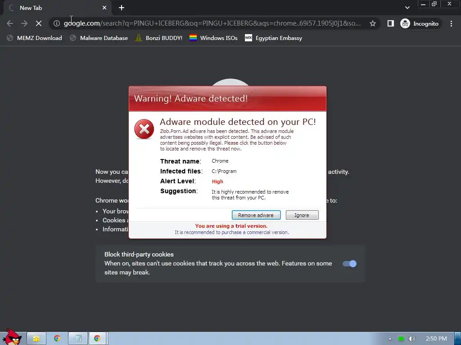The width and height of the screenshot is (461, 345).
Task: Open the volume speaker tray icon
Action: coord(412,339)
